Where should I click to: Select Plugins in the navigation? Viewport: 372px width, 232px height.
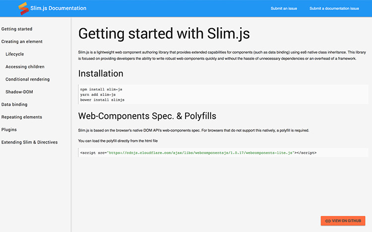click(9, 130)
